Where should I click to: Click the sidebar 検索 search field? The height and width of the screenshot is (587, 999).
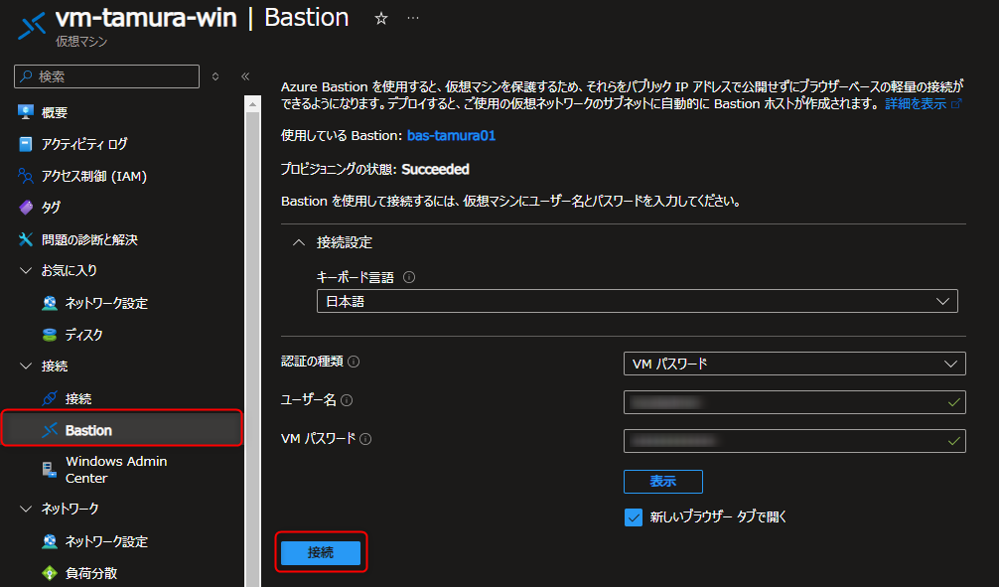pyautogui.click(x=106, y=76)
